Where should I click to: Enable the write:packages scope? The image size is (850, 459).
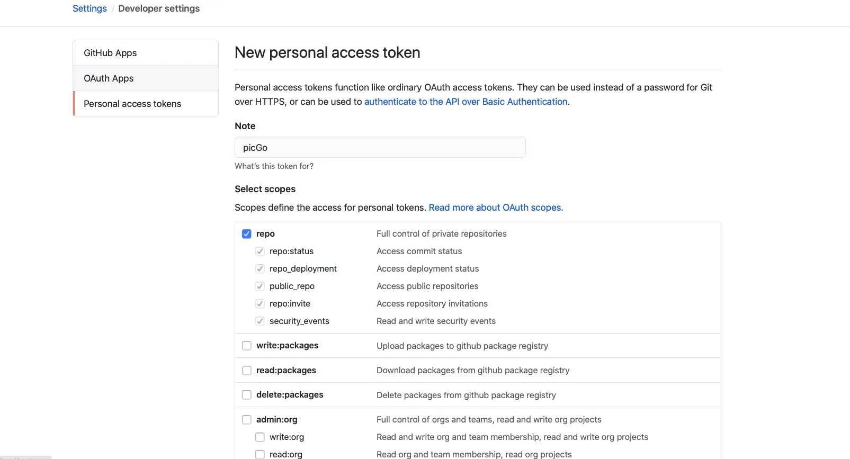(247, 346)
